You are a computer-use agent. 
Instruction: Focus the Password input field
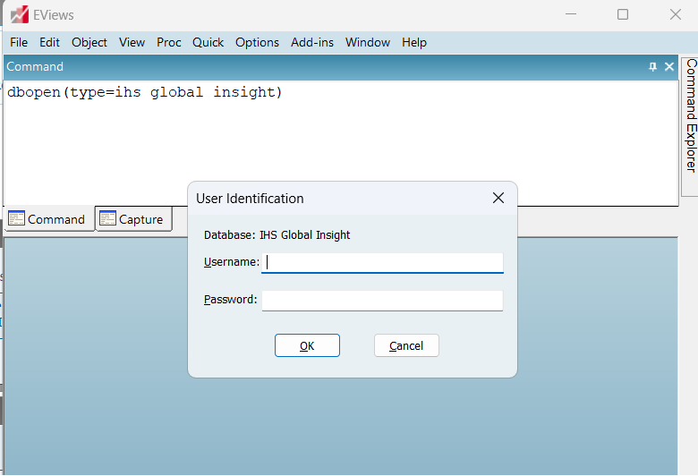coord(382,301)
